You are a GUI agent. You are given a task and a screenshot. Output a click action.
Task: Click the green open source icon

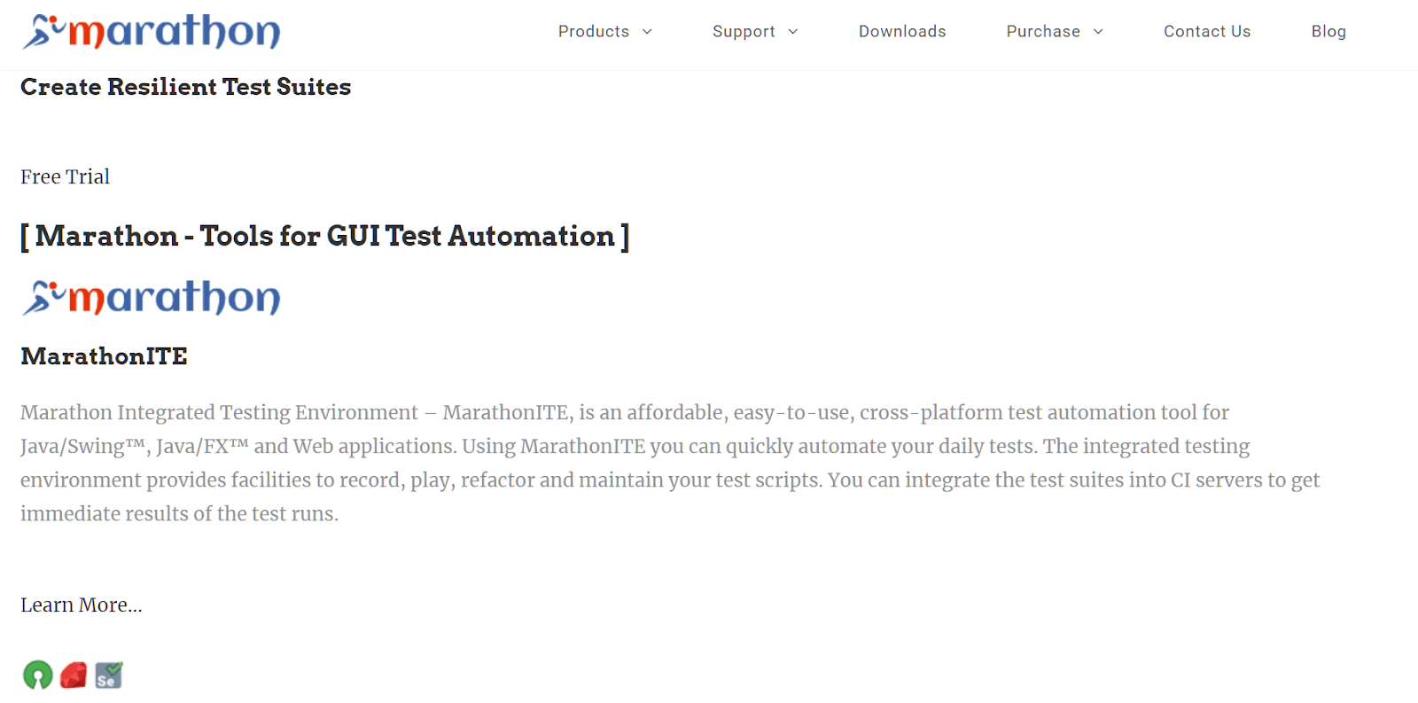[x=38, y=676]
